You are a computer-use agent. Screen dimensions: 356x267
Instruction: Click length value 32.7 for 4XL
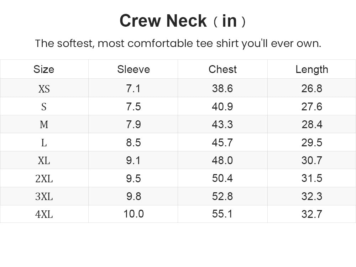312,214
